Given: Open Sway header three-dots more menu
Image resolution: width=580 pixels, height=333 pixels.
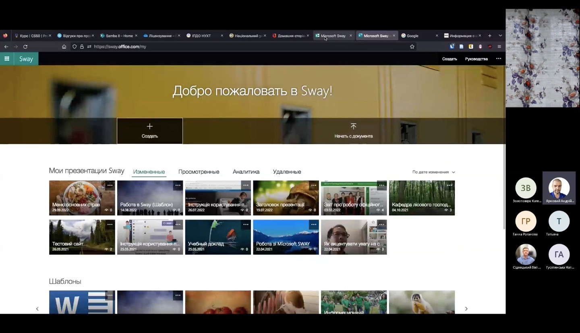Looking at the screenshot, I should 499,59.
